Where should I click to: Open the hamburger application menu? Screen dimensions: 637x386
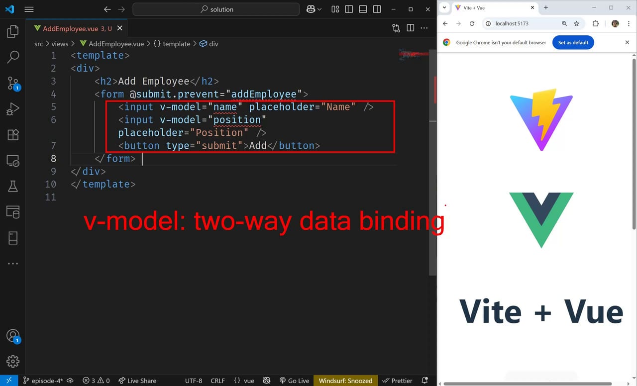29,9
